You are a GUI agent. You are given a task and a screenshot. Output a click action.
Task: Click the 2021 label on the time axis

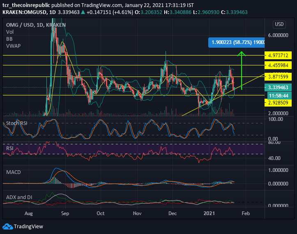(209, 213)
